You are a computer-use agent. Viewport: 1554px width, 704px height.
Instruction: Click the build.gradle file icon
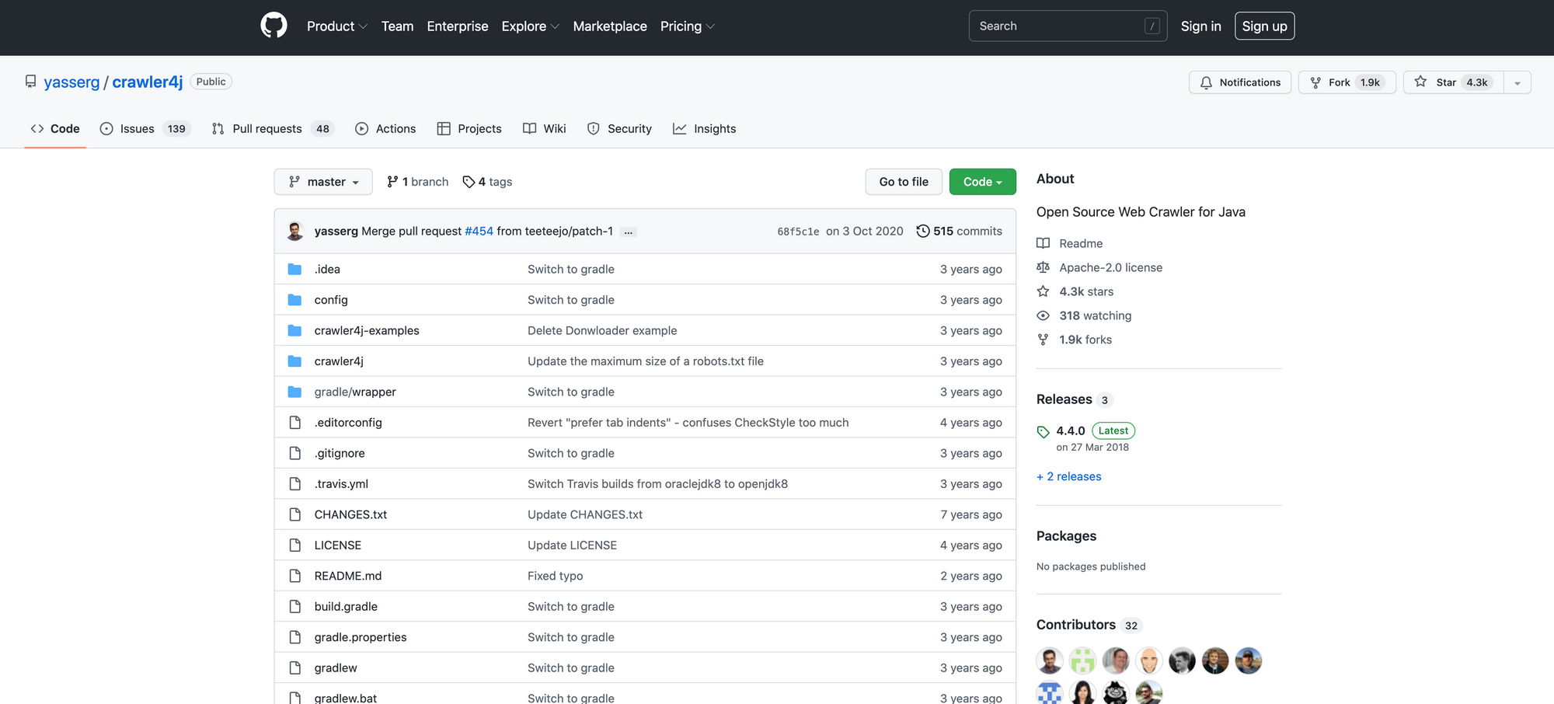[x=295, y=607]
